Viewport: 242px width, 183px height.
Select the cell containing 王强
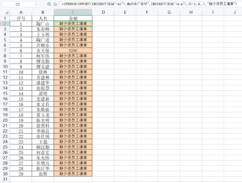click(43, 142)
